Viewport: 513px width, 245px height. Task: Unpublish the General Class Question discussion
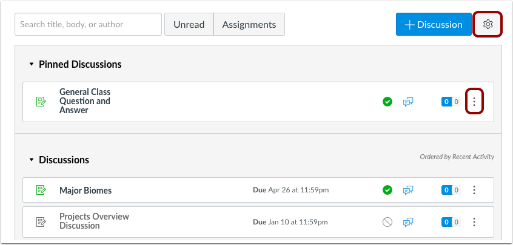(x=387, y=102)
